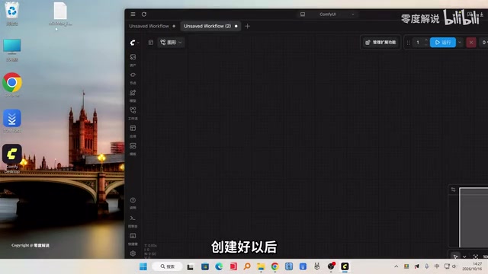
Task: Increase the batch count stepper
Action: point(426,40)
